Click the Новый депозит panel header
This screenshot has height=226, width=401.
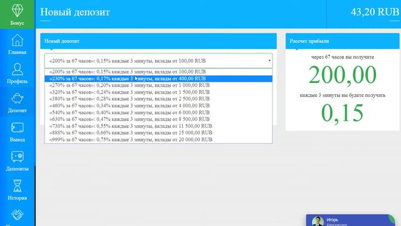[159, 41]
